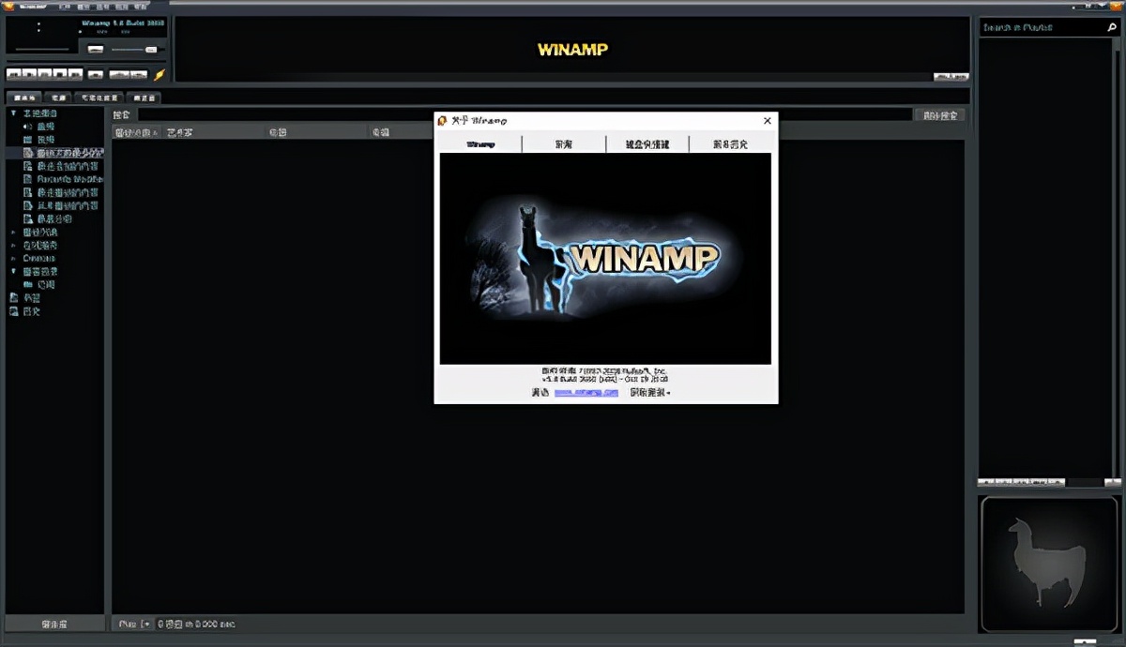Collapse the top local media tree node
This screenshot has height=647, width=1126.
click(13, 113)
